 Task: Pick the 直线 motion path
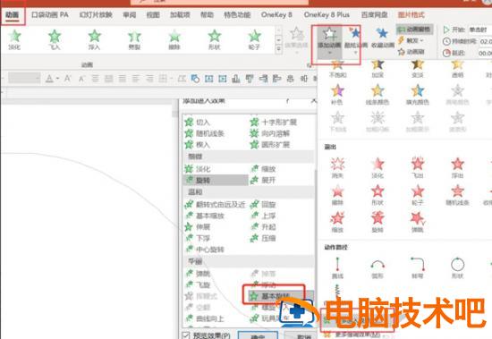[337, 268]
